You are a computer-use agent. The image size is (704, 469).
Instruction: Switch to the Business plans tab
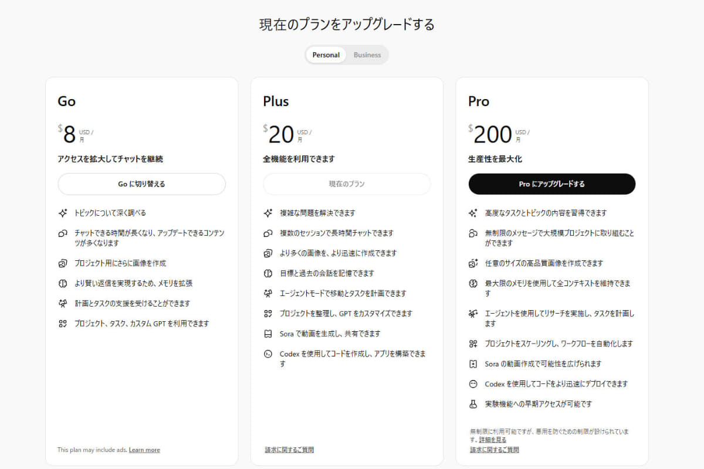pos(367,55)
